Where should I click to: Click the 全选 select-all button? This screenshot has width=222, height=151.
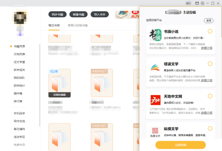coord(208,21)
